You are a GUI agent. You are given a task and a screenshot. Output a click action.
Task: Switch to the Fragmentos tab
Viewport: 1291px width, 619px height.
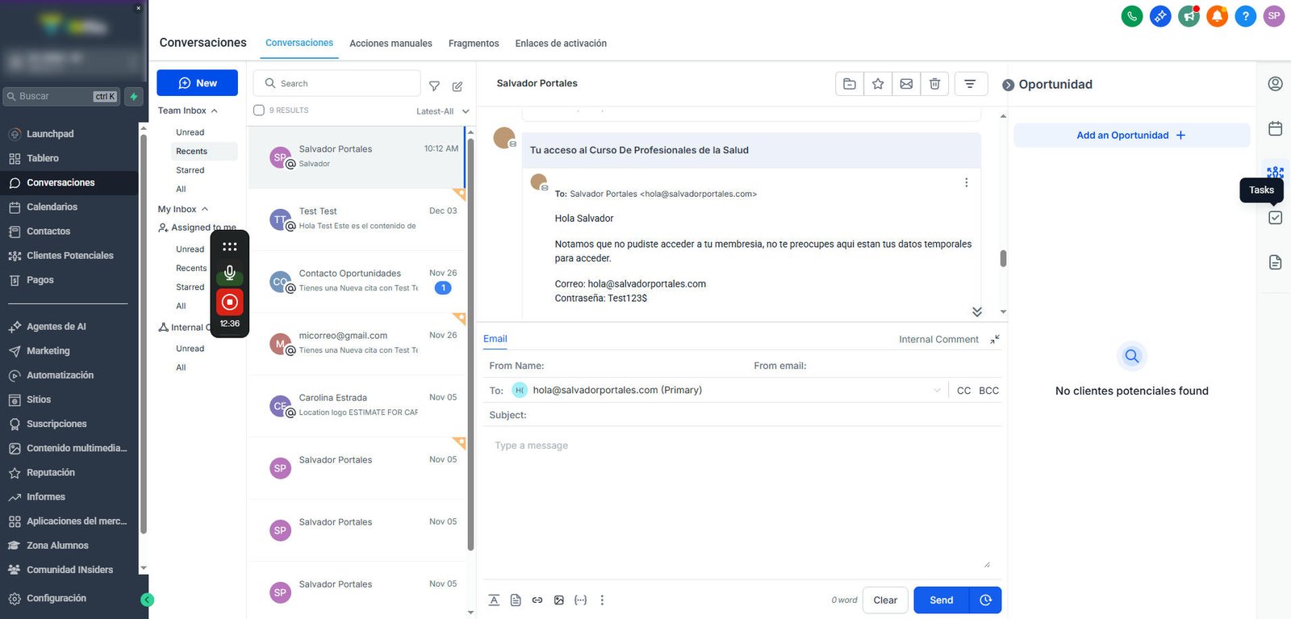tap(474, 44)
